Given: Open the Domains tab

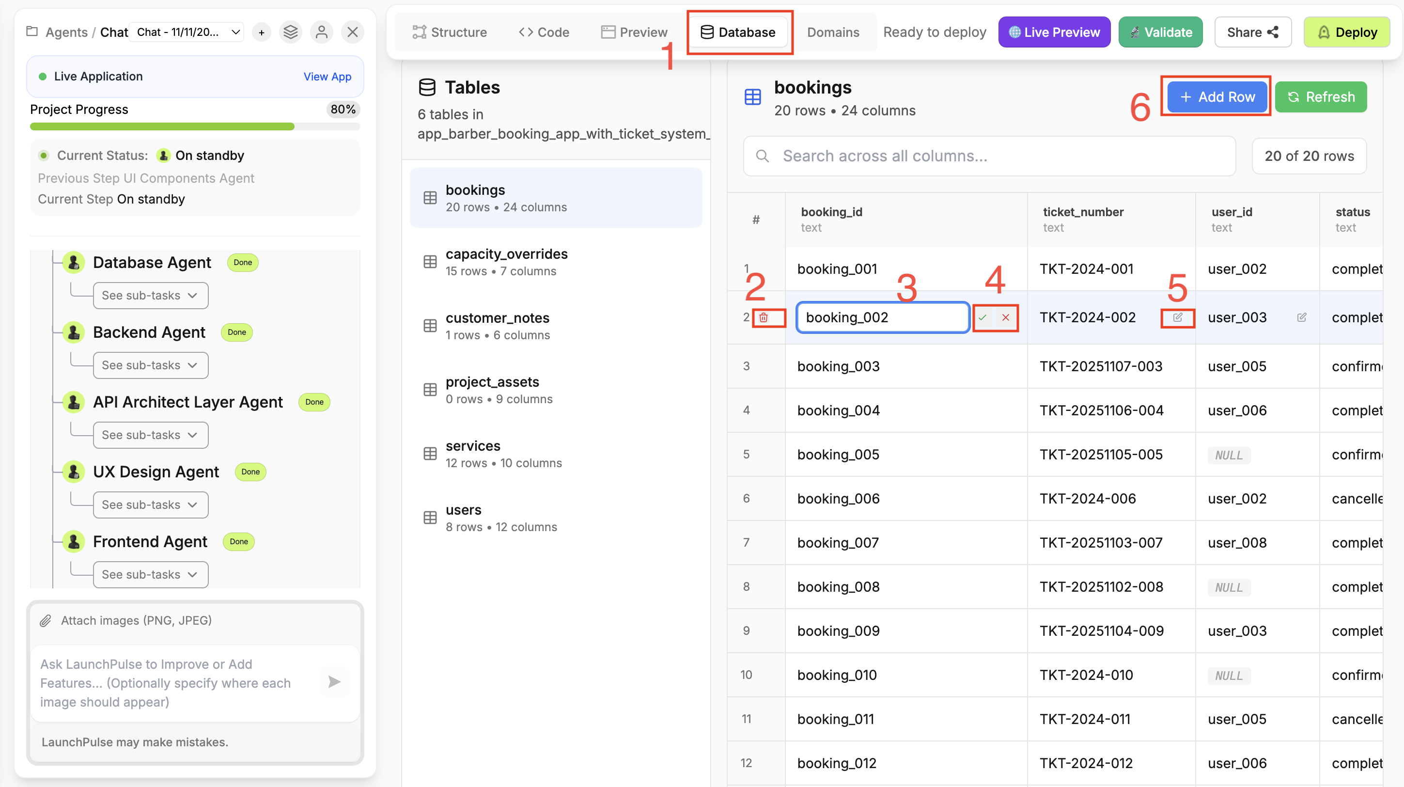Looking at the screenshot, I should 832,31.
